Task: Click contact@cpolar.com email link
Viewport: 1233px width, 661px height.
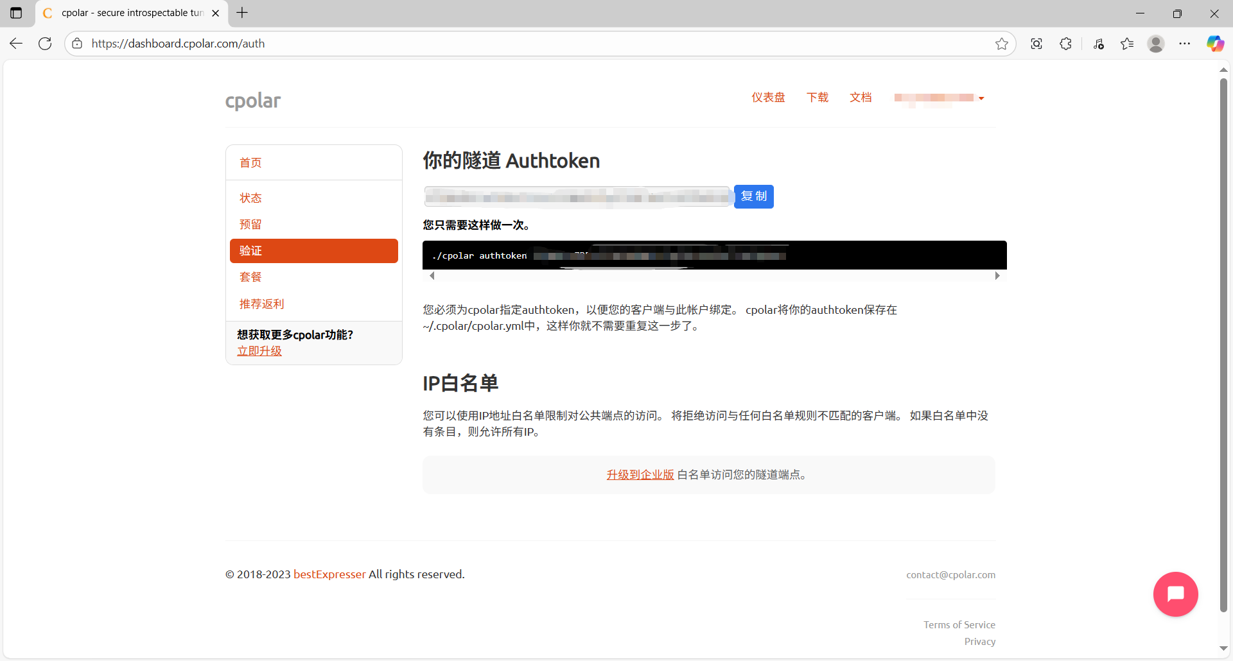Action: tap(951, 575)
